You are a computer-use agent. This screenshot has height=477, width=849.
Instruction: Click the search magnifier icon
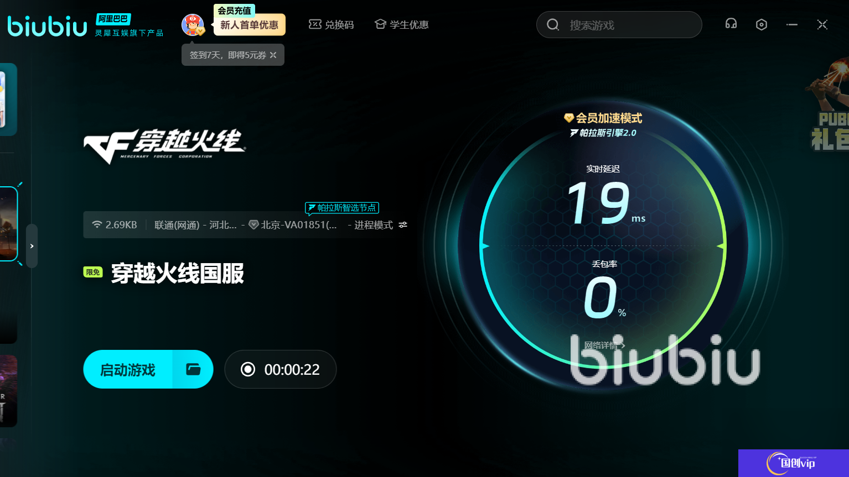(x=552, y=25)
